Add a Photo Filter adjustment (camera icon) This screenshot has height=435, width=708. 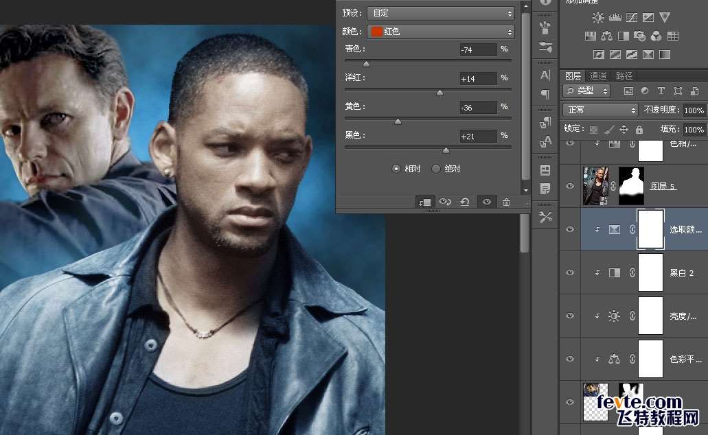(x=639, y=36)
